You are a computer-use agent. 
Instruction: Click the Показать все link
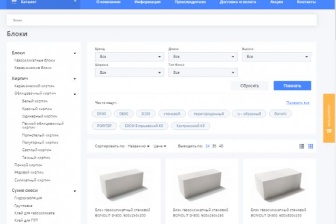point(298,103)
